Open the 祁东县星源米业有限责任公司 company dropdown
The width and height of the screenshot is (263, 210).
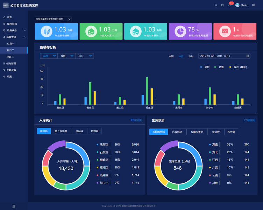click(54, 19)
